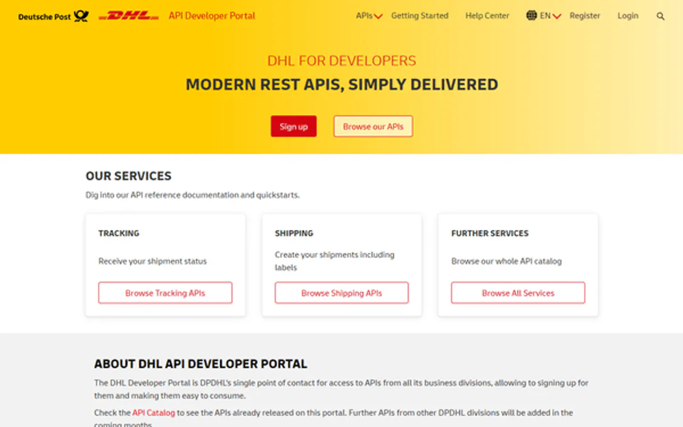Screen dimensions: 683x427
Task: Go to Login
Action: pyautogui.click(x=627, y=16)
